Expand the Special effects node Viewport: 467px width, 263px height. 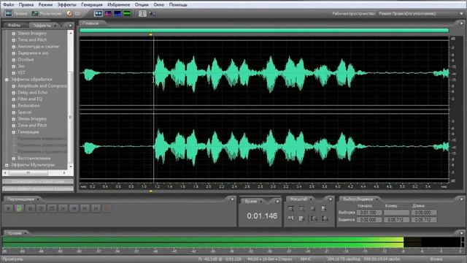click(13, 113)
